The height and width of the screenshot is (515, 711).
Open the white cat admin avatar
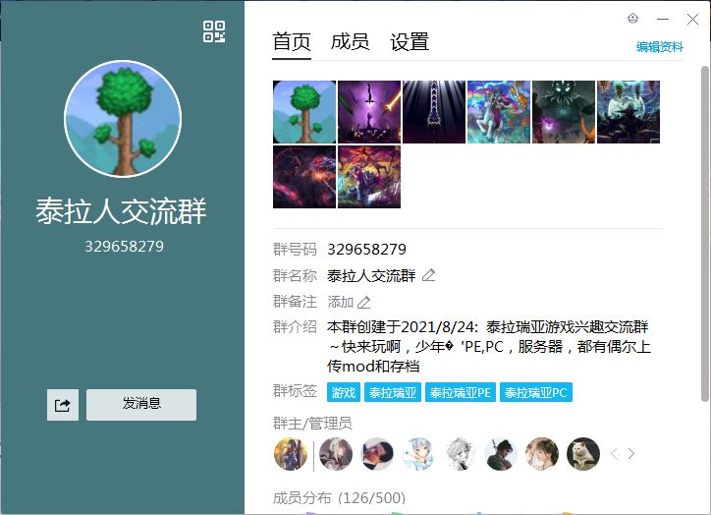point(583,454)
